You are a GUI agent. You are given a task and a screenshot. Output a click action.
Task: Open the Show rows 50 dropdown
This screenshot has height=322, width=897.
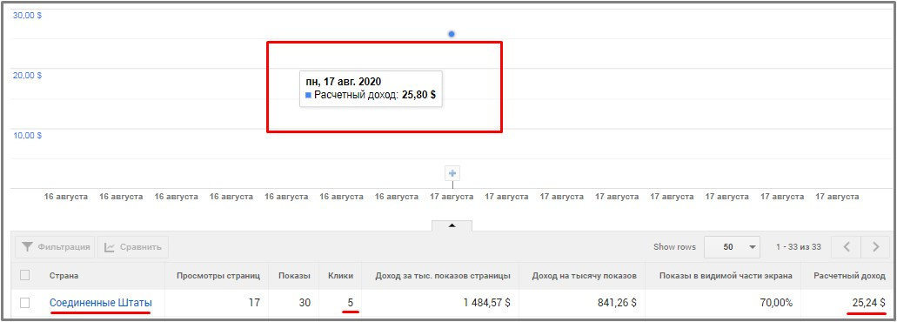pyautogui.click(x=732, y=247)
